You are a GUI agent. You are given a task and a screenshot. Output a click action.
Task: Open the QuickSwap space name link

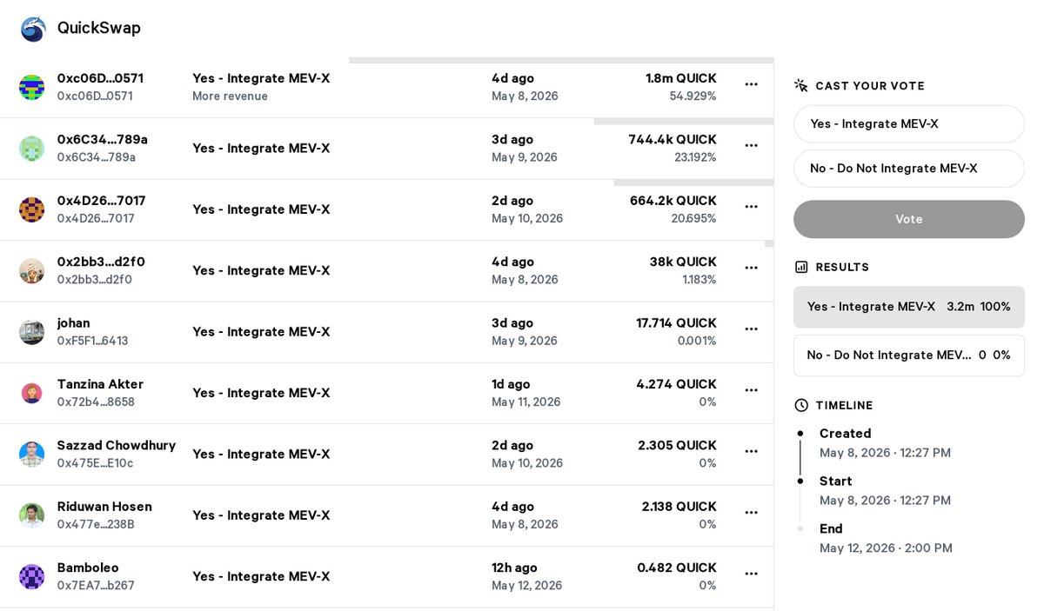coord(99,28)
